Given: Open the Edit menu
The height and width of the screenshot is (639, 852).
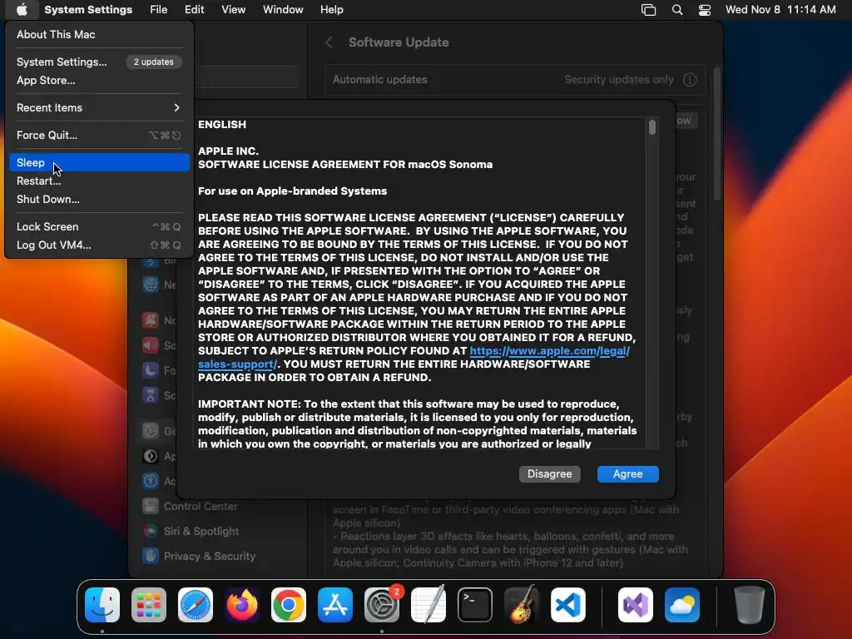Looking at the screenshot, I should coord(194,10).
